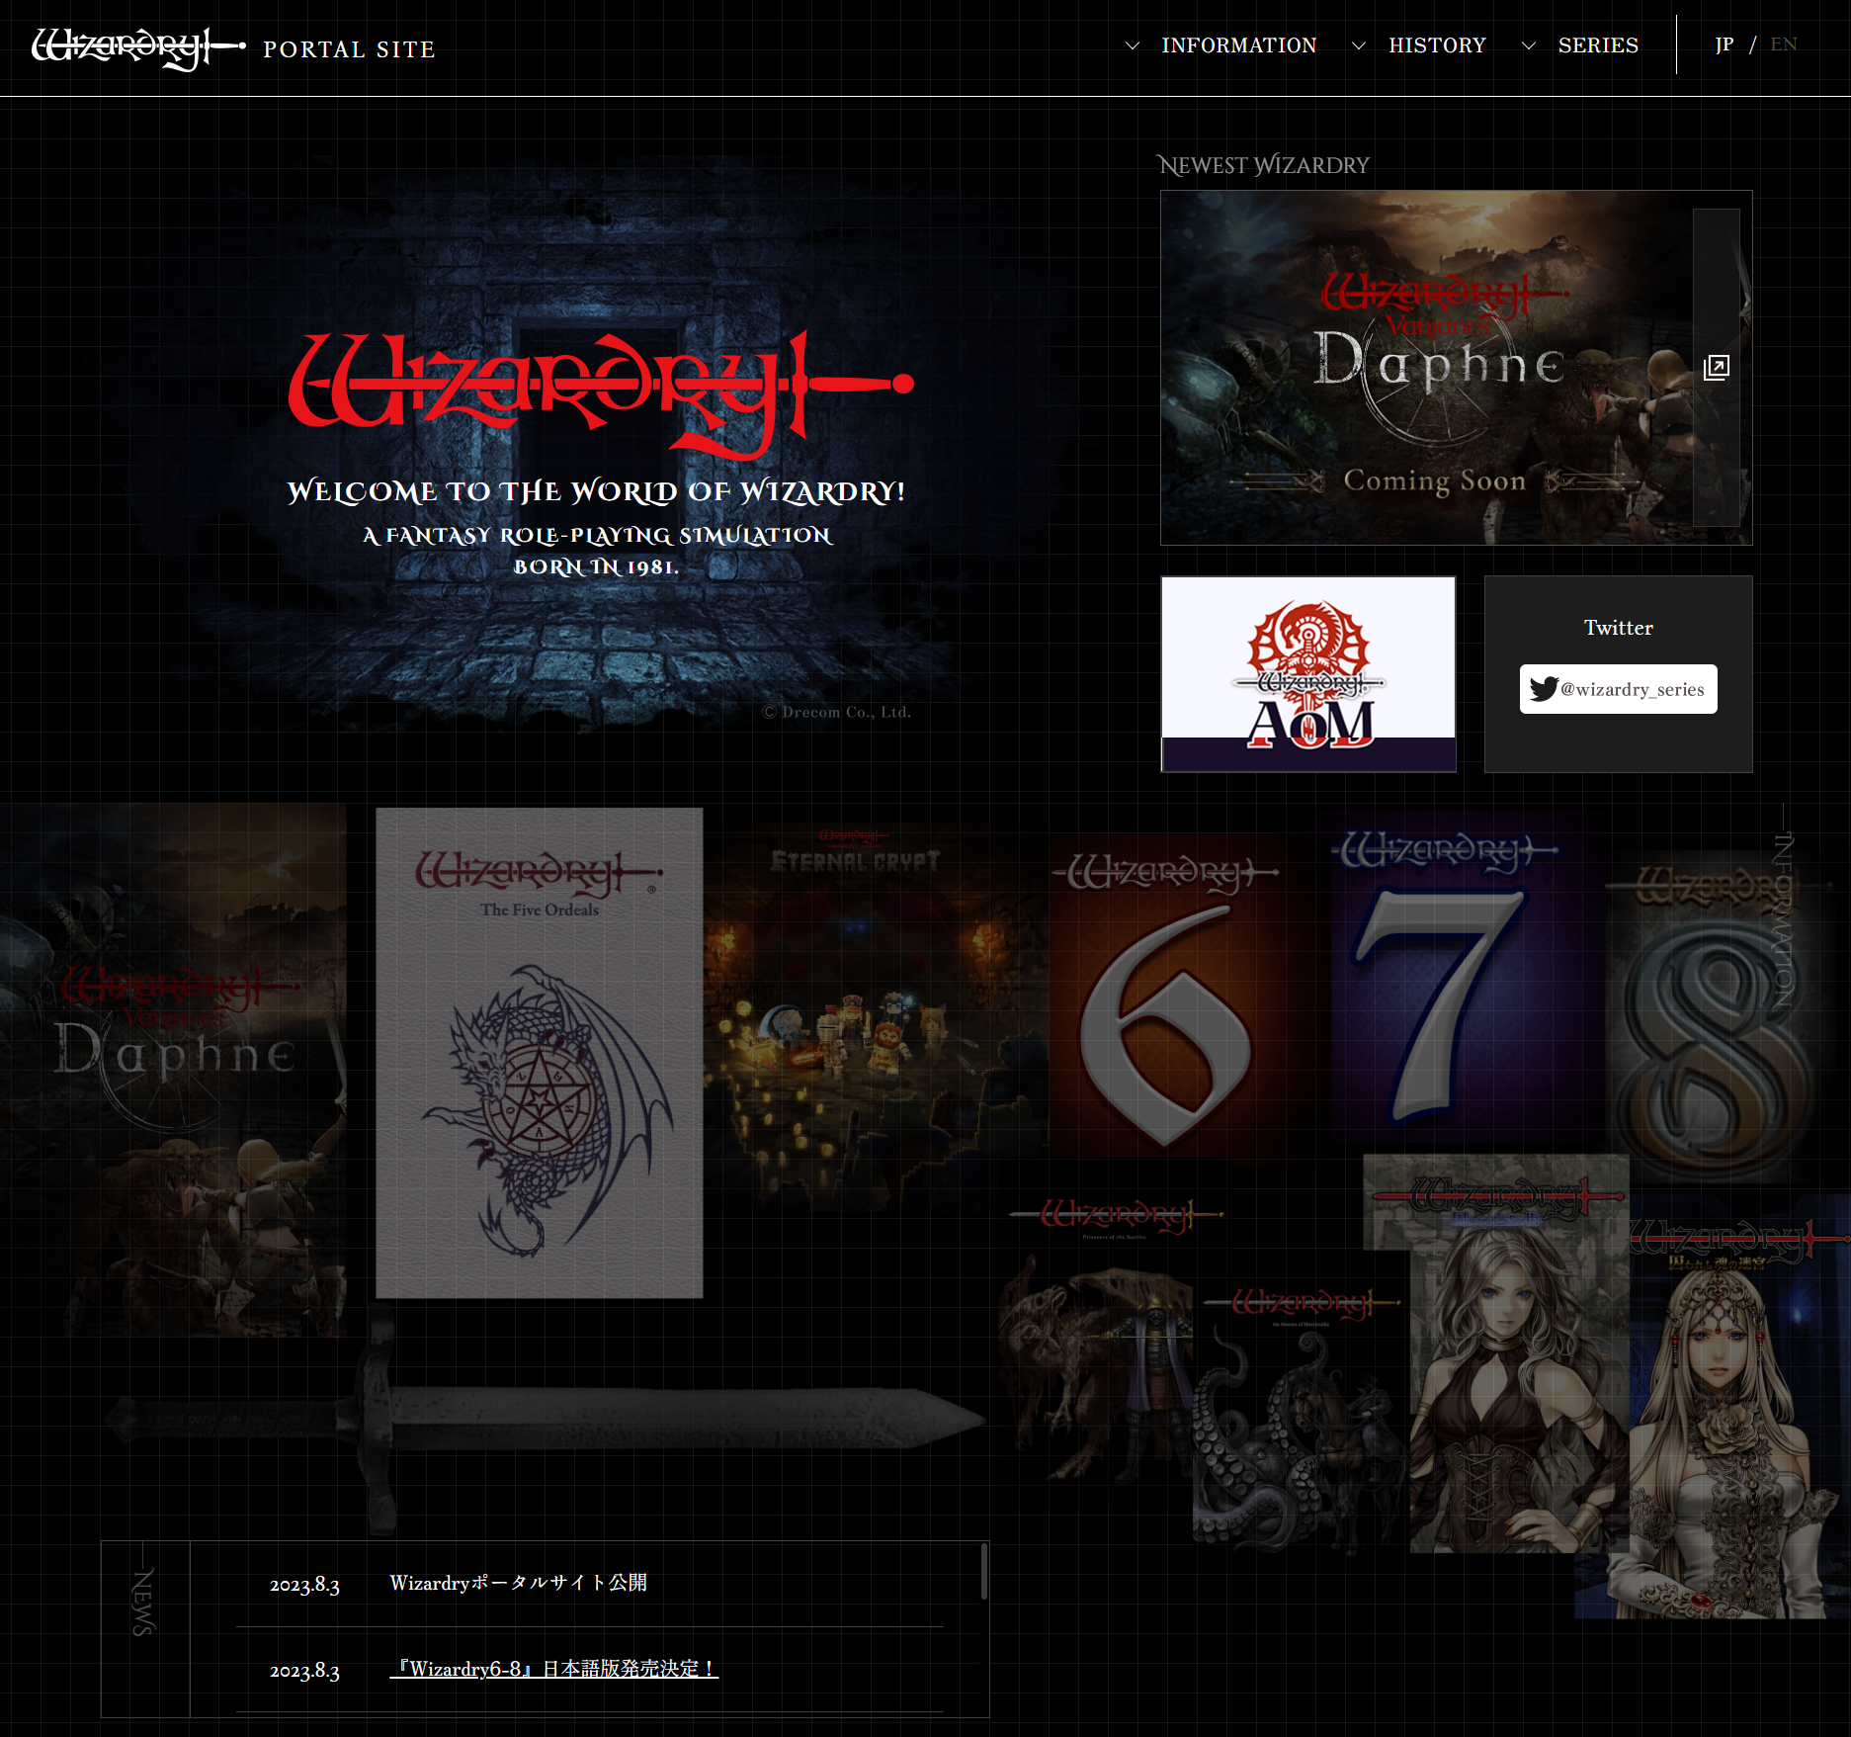
Task: Follow the @wizardry_series Twitter link
Action: pyautogui.click(x=1618, y=689)
